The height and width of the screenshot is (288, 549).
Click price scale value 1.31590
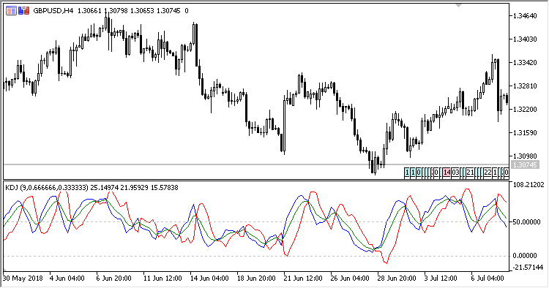tap(525, 133)
